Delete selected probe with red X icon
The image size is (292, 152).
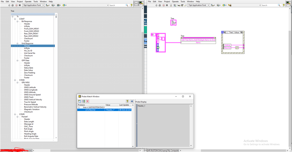(x=87, y=101)
